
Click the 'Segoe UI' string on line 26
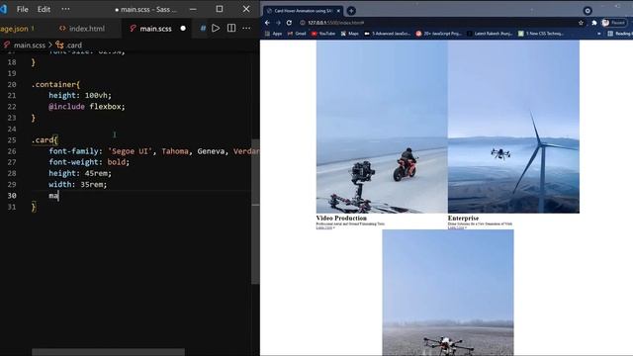(130, 151)
